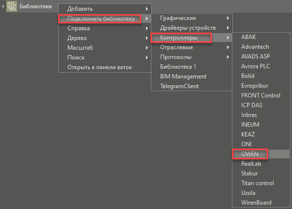Select RealLab controller library
This screenshot has height=209, width=292.
(x=261, y=164)
